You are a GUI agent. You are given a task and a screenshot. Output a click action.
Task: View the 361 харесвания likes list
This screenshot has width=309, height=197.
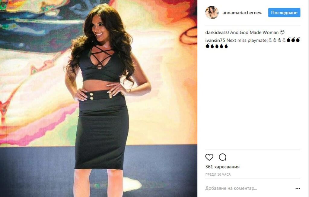[x=222, y=167]
